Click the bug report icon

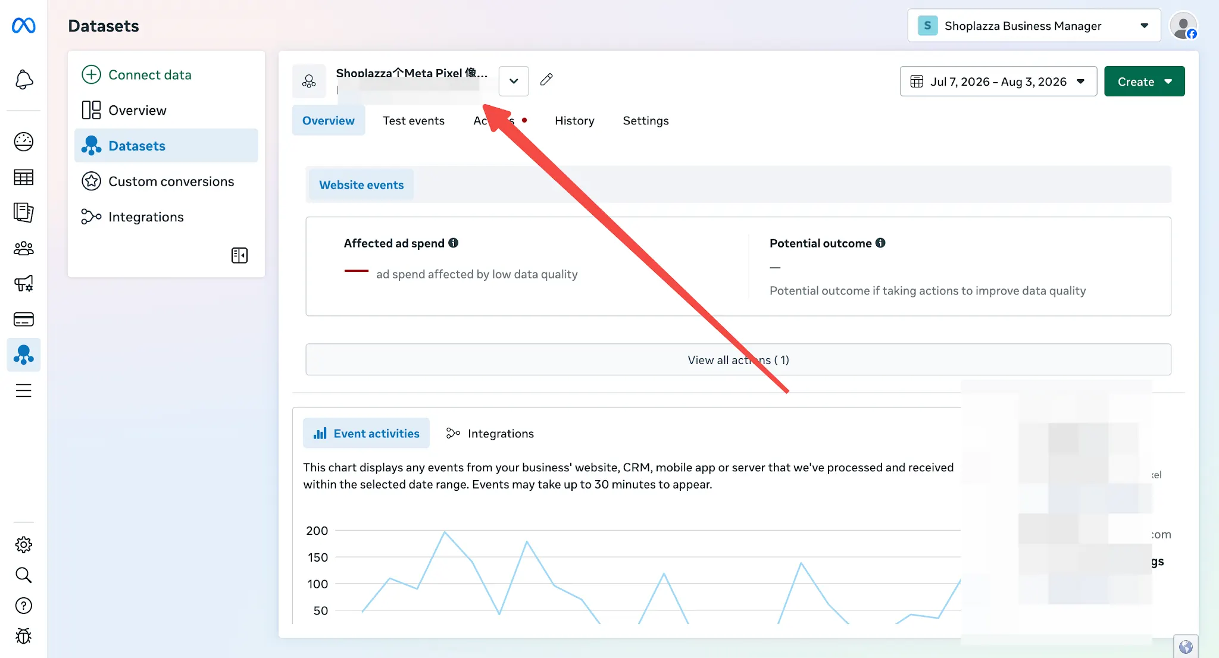pyautogui.click(x=24, y=636)
